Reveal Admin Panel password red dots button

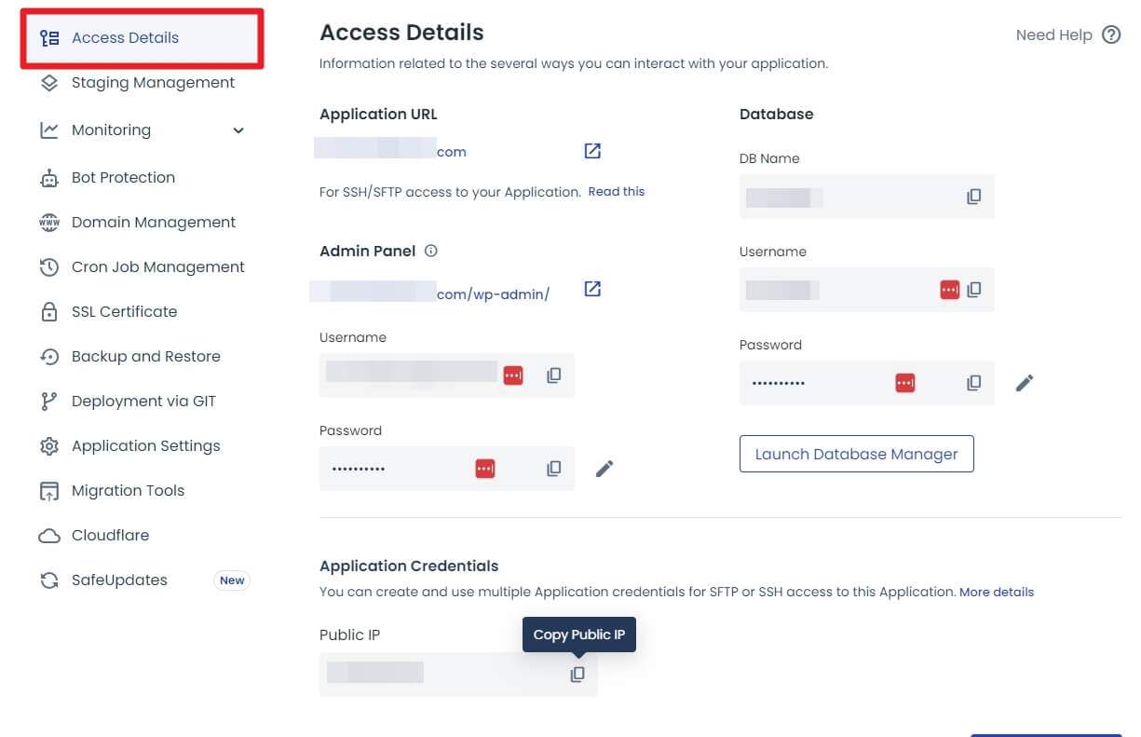(x=485, y=469)
